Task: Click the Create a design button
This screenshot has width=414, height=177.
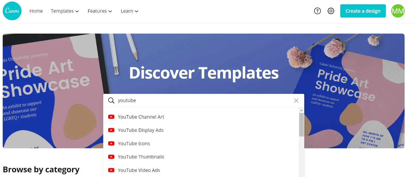Action: [x=363, y=11]
